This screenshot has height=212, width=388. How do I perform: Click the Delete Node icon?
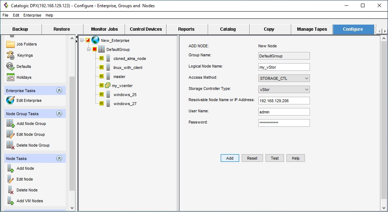pyautogui.click(x=10, y=190)
